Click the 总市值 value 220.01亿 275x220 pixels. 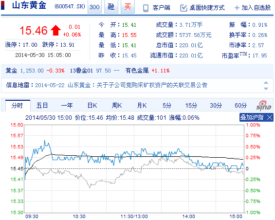(191, 45)
